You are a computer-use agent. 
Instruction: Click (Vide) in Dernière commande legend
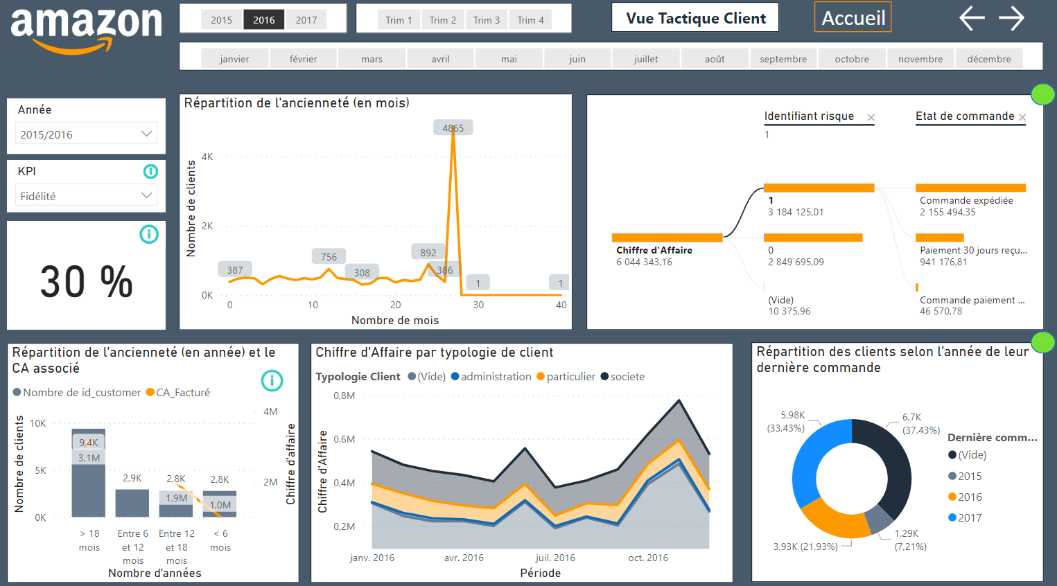[x=968, y=455]
